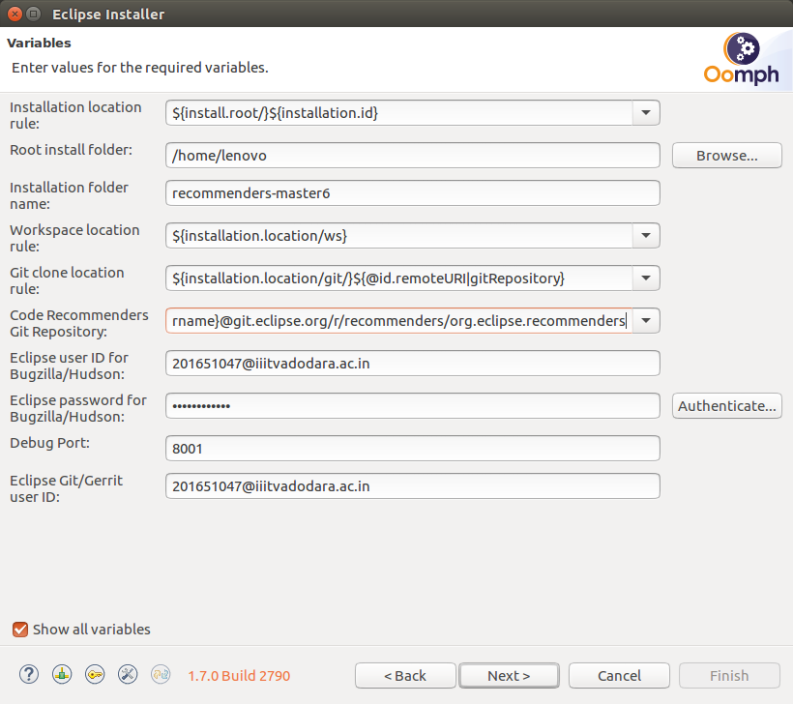Click the 'Show all variables' label text

click(x=92, y=630)
